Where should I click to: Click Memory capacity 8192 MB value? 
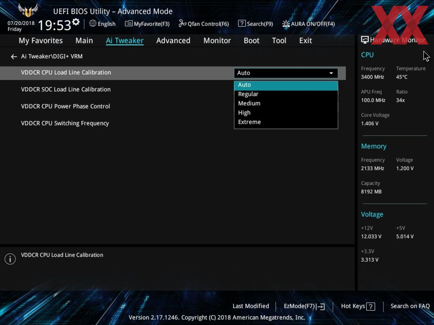[x=371, y=192]
